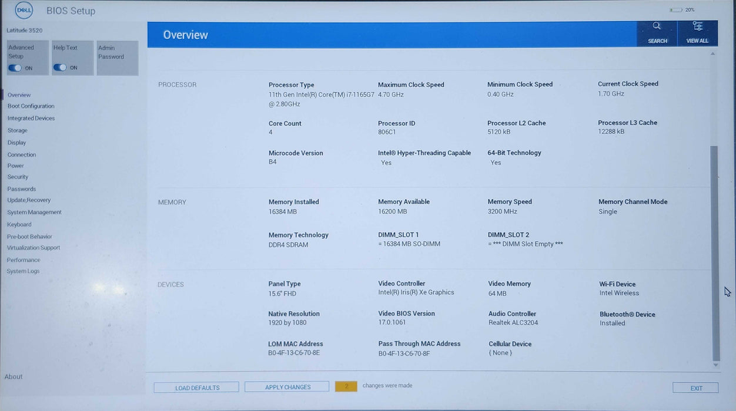Toggle Help Text switch off
736x411 pixels.
click(x=59, y=68)
